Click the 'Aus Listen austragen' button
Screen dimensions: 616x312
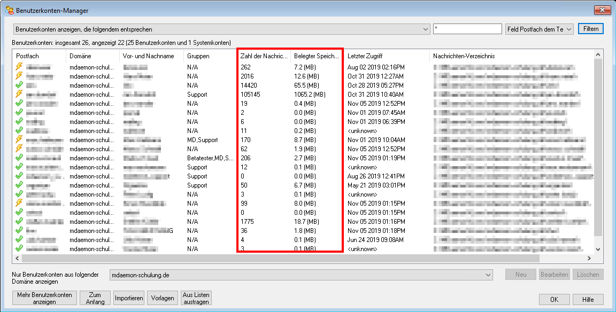pyautogui.click(x=196, y=298)
